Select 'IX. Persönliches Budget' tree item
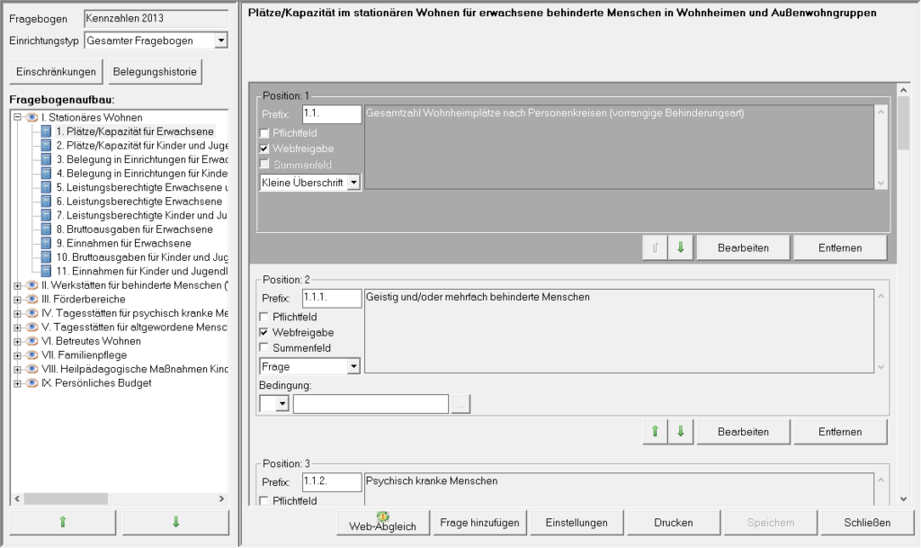 click(x=96, y=382)
